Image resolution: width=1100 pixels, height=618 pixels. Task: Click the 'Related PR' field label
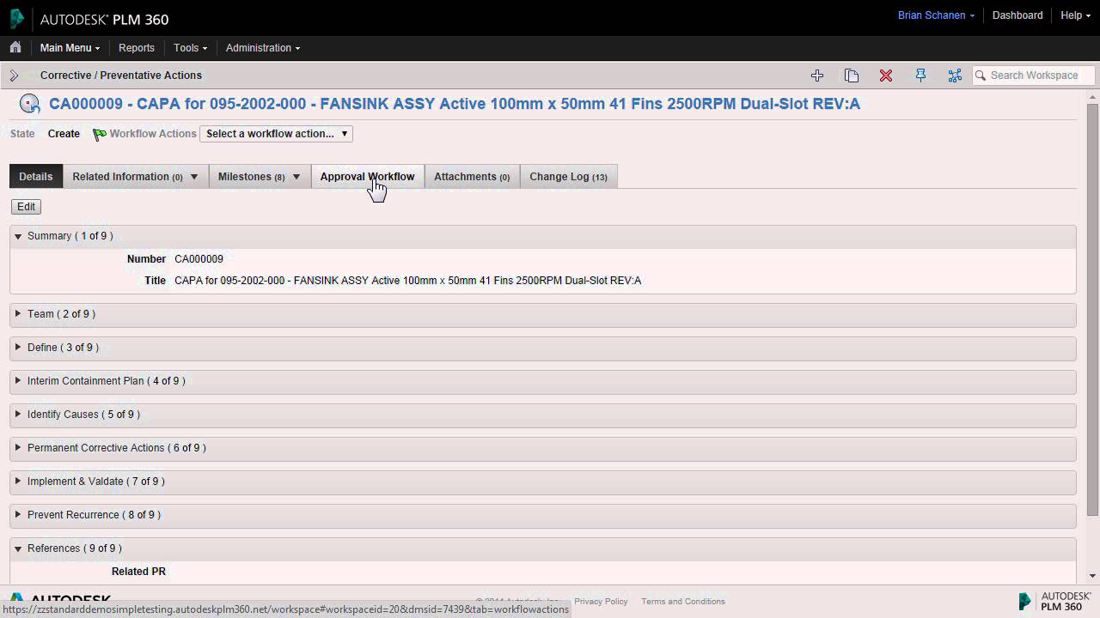click(x=138, y=572)
